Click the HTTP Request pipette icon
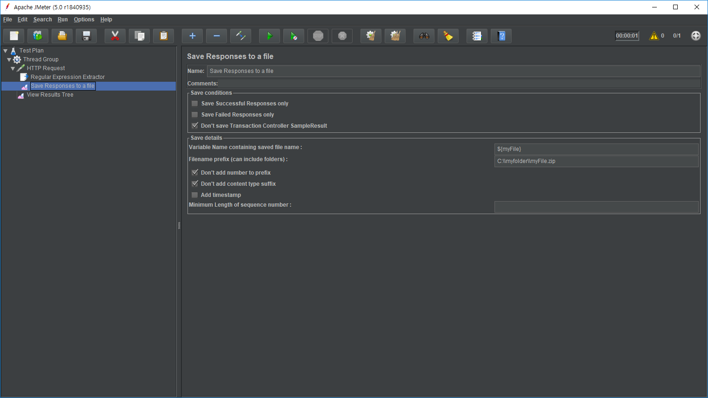 21,68
